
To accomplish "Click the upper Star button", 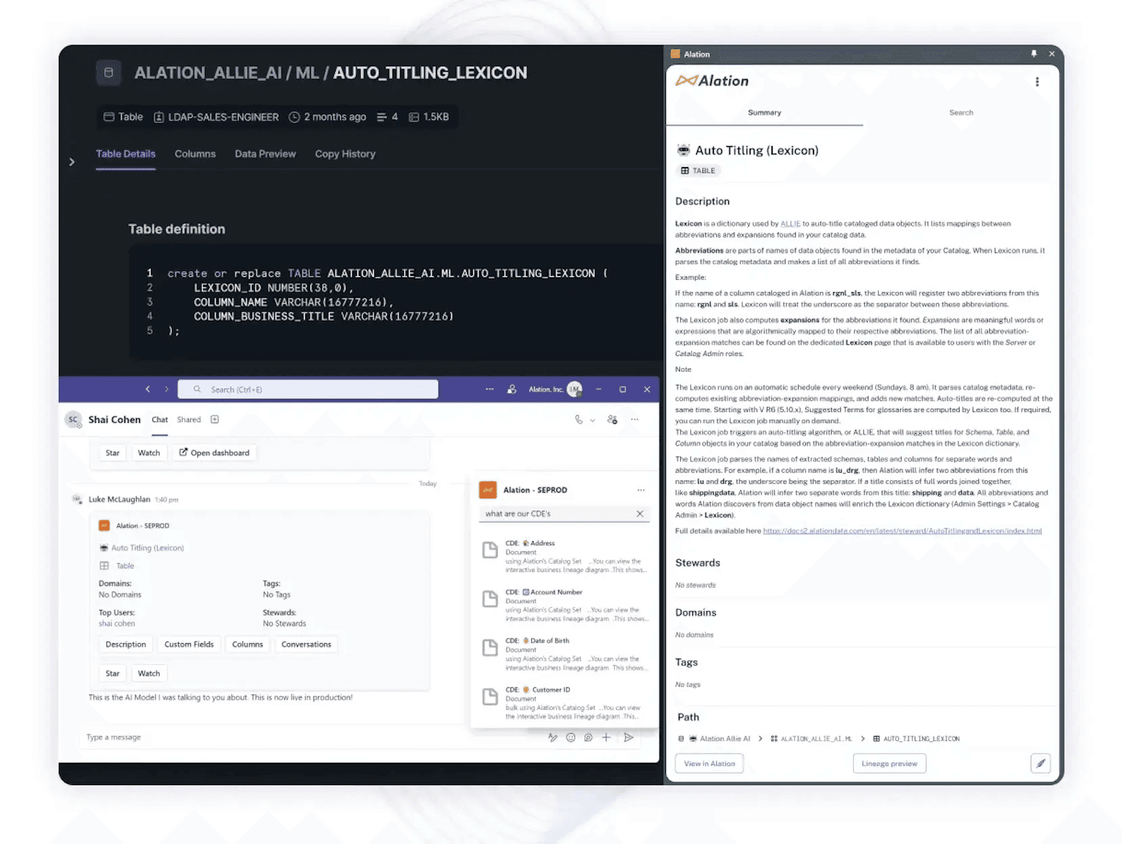I will pyautogui.click(x=112, y=453).
